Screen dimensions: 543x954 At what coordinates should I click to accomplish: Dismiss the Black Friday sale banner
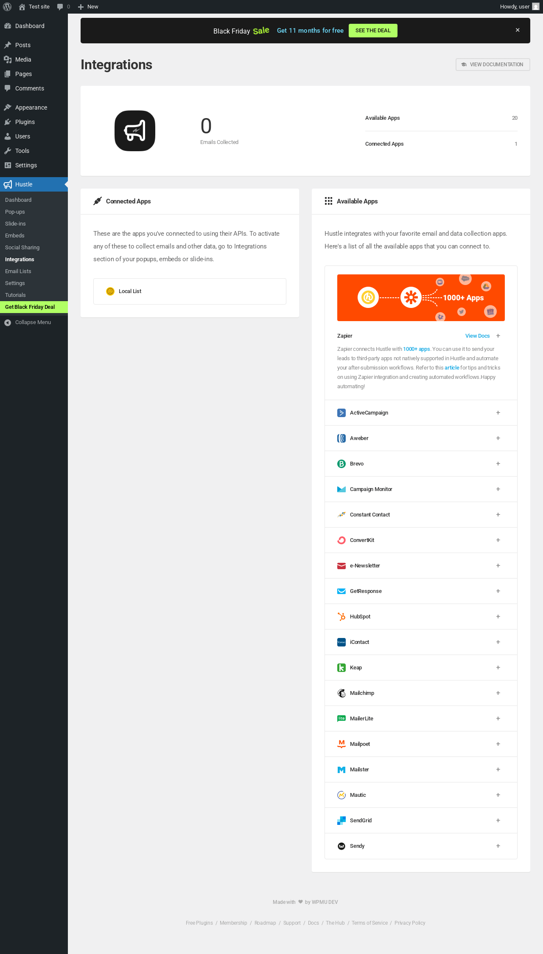(x=518, y=30)
